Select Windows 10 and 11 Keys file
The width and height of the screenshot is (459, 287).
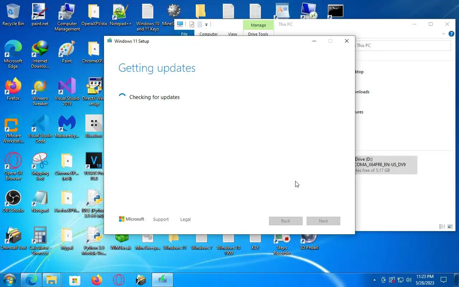(148, 17)
